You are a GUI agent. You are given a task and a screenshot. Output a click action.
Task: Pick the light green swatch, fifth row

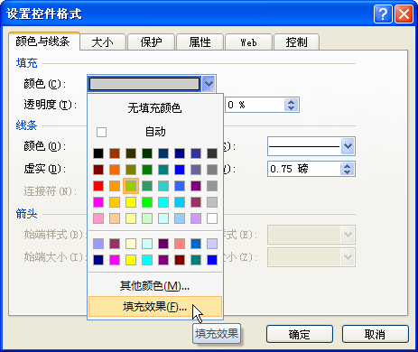(x=147, y=218)
